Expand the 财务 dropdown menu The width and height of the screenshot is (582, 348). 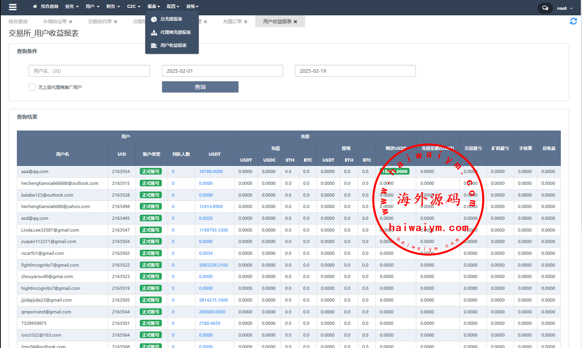click(113, 7)
